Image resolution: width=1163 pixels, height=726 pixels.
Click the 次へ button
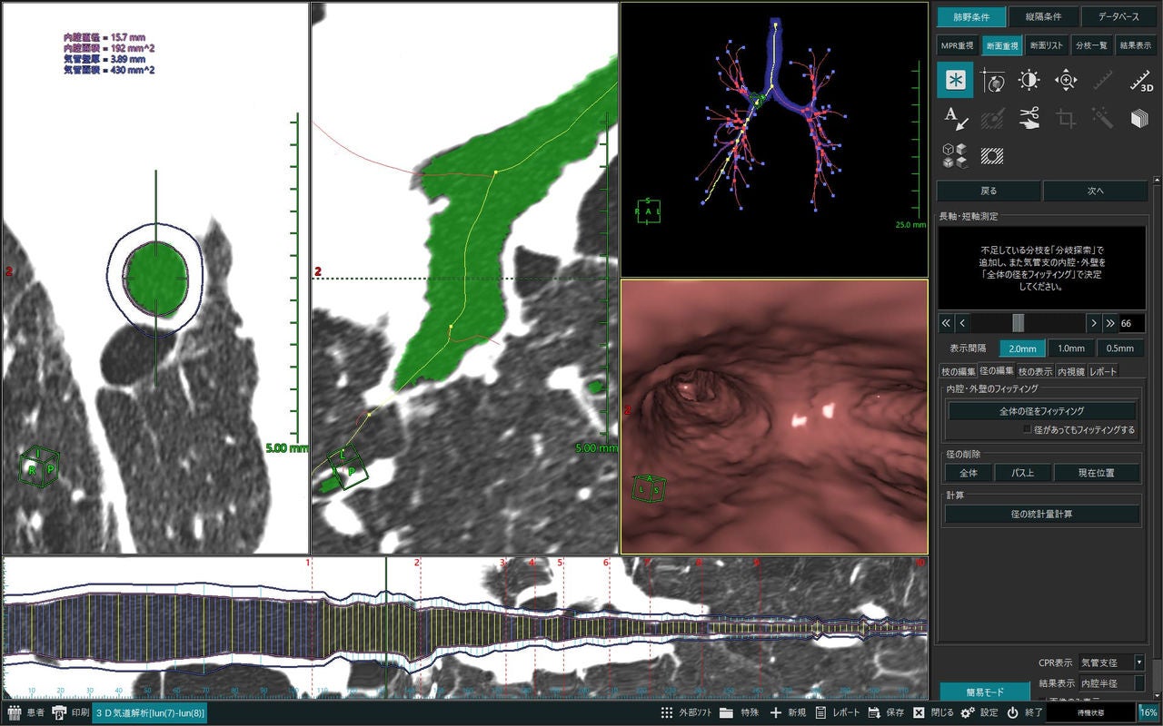point(1095,191)
